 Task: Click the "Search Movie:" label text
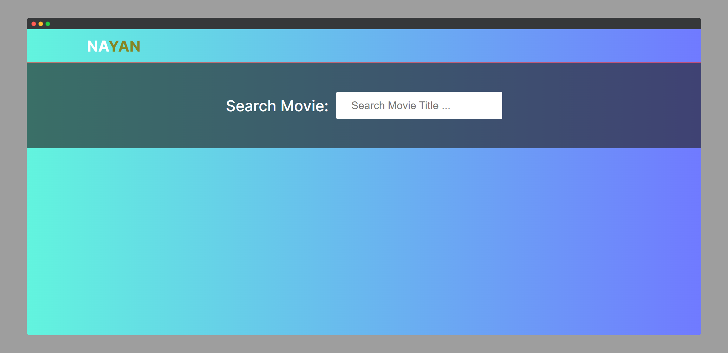click(x=277, y=106)
